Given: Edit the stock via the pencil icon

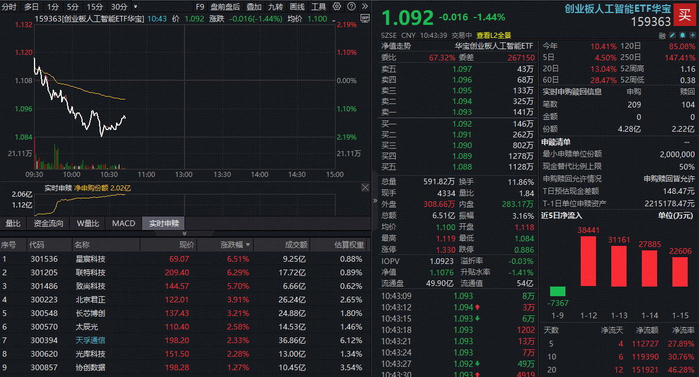Looking at the screenshot, I should click(x=672, y=35).
